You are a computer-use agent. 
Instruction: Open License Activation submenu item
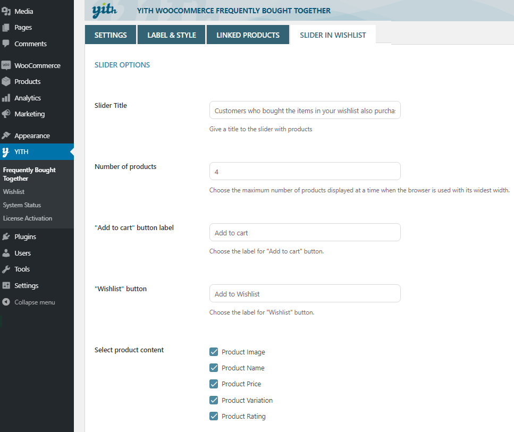pos(28,218)
